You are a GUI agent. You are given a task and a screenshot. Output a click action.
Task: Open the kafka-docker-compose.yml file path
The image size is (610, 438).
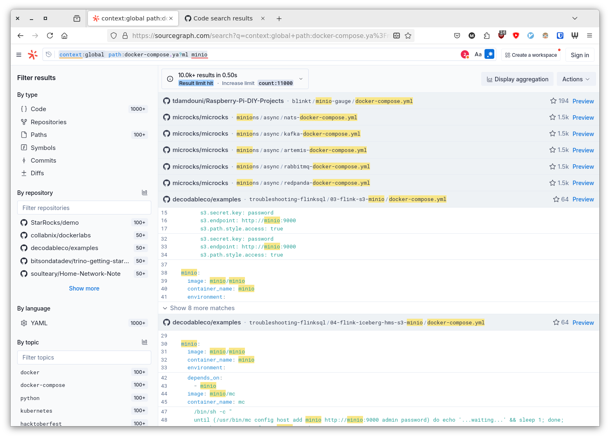(x=298, y=134)
